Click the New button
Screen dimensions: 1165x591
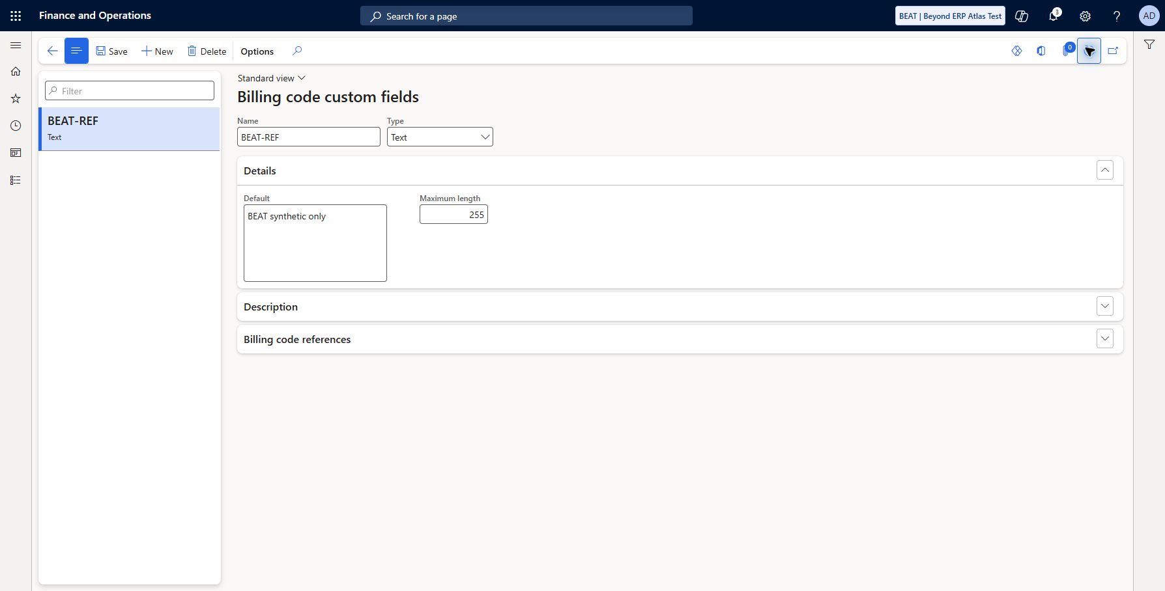[157, 51]
